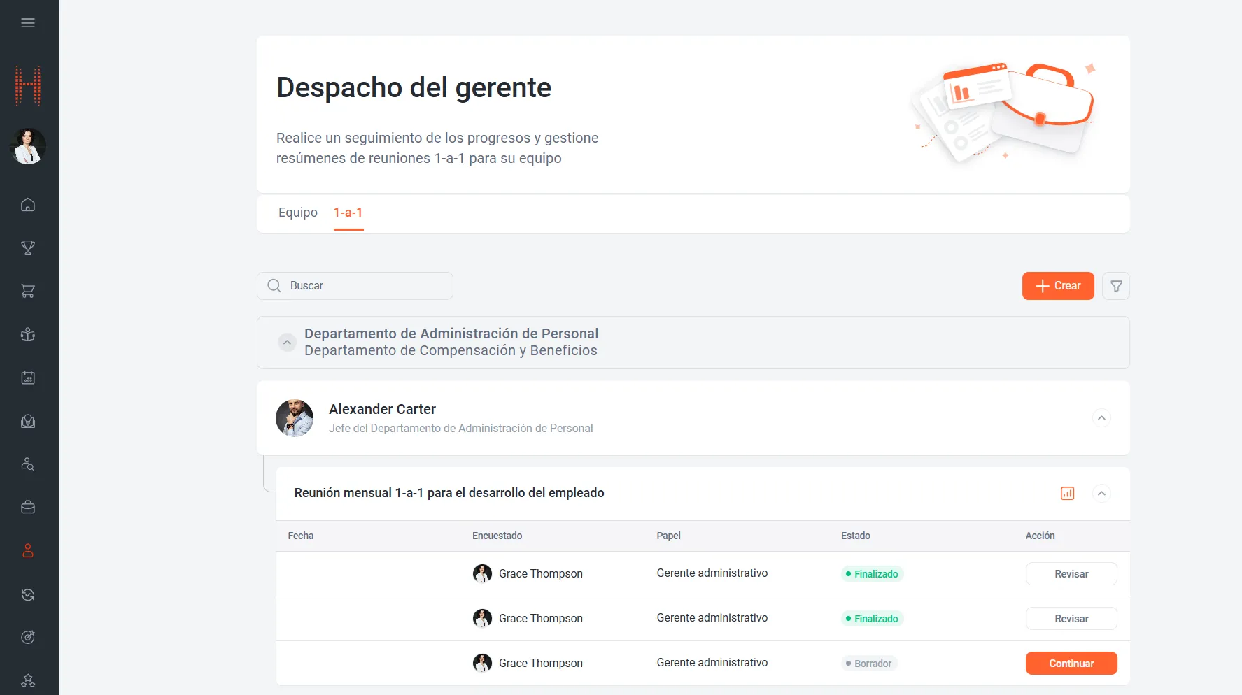1242x695 pixels.
Task: Open the user profile avatar in sidebar
Action: click(x=28, y=147)
